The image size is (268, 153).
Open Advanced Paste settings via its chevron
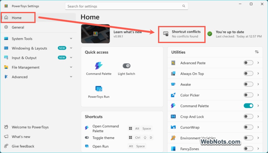(x=258, y=63)
